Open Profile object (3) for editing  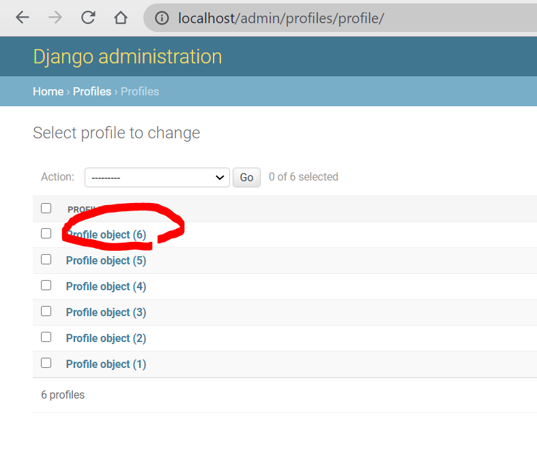(x=106, y=312)
